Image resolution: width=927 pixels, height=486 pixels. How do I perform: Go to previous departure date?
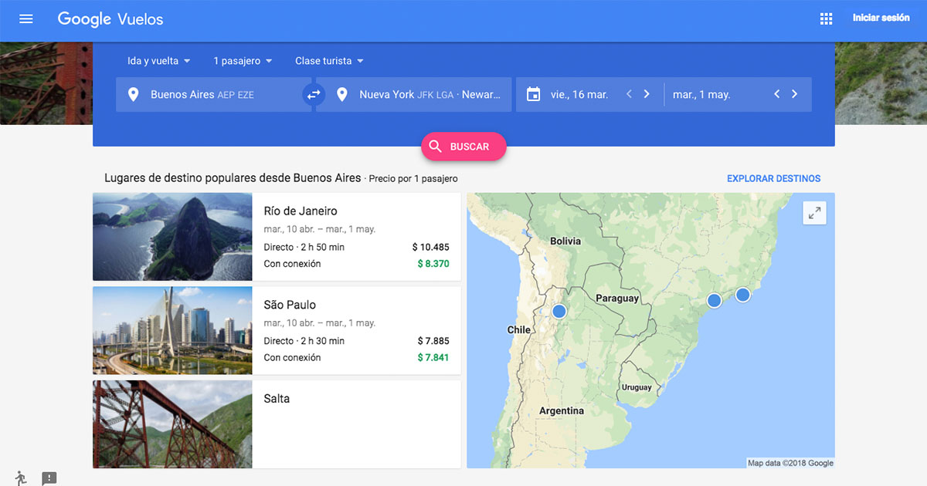(629, 94)
